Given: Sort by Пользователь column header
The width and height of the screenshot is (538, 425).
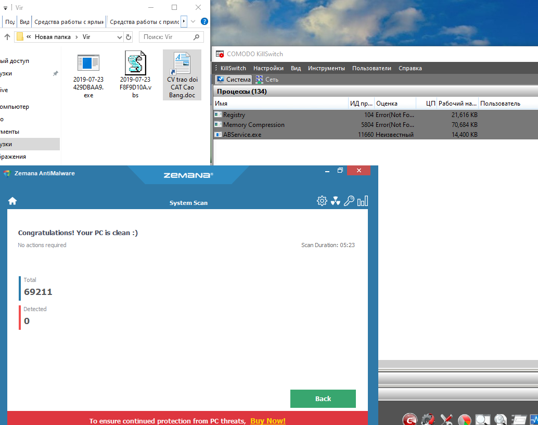Looking at the screenshot, I should point(508,103).
